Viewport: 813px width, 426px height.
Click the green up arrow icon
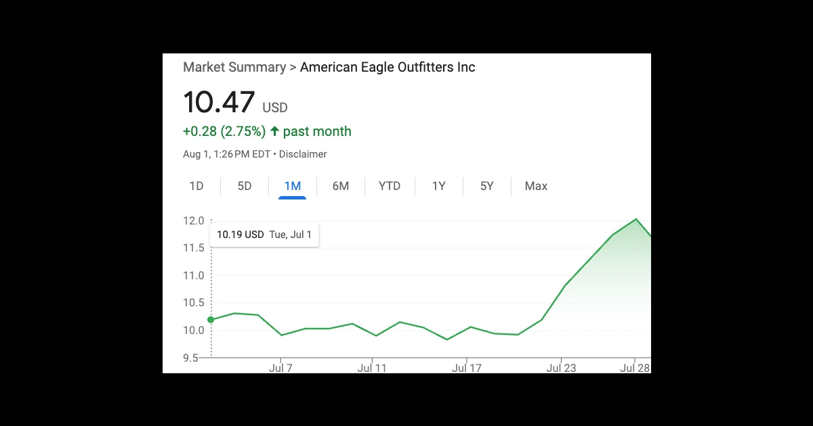[274, 131]
